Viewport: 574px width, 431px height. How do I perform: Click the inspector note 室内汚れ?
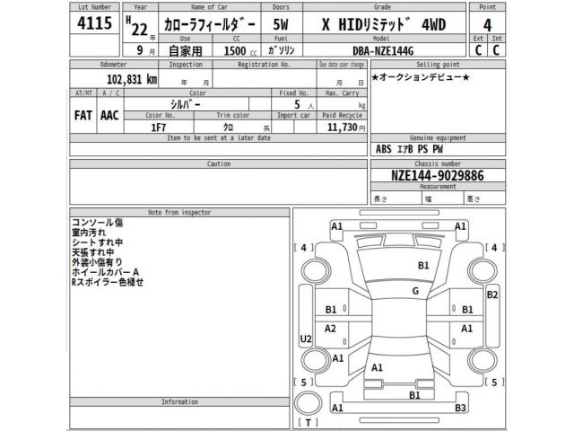(89, 233)
